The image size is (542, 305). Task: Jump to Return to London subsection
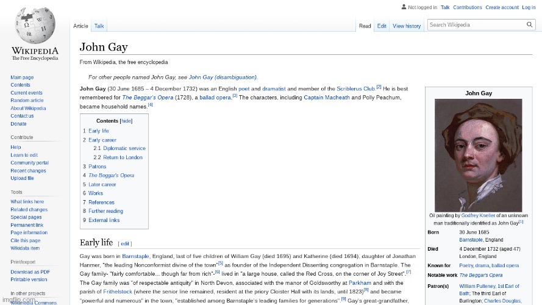click(x=123, y=157)
